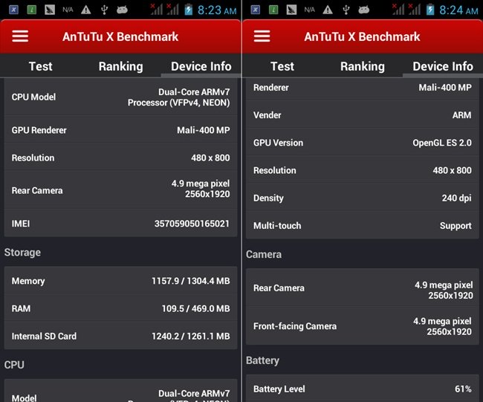
Task: Tap the battery icon beside 8:24 AM
Action: tap(431, 10)
